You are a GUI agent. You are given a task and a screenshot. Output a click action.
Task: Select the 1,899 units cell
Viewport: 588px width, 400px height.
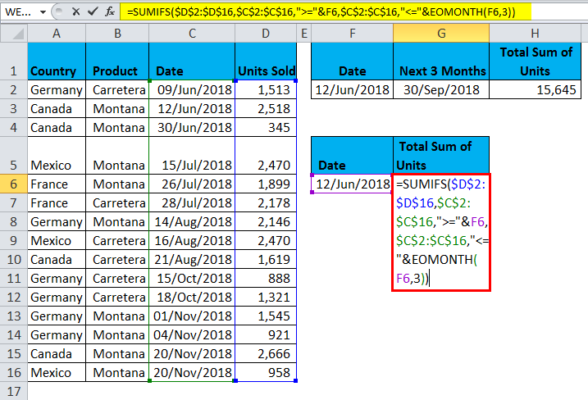[x=266, y=184]
